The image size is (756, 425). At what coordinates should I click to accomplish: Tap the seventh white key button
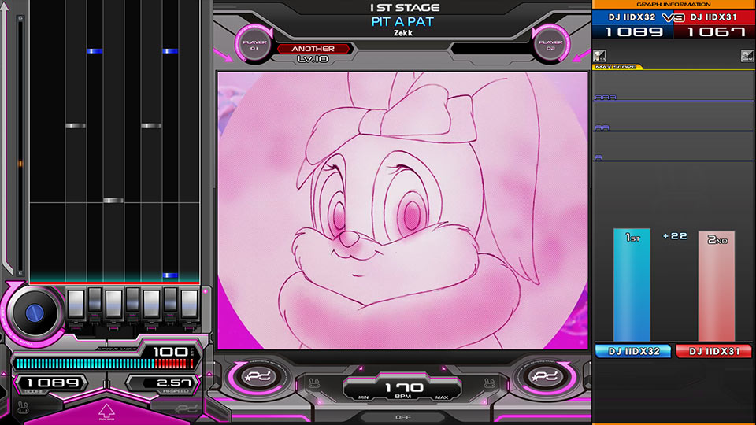[x=189, y=304]
